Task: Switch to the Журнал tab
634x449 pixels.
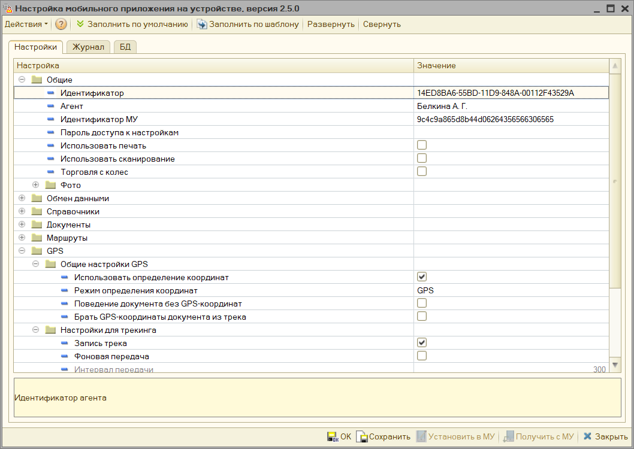Action: pyautogui.click(x=88, y=47)
